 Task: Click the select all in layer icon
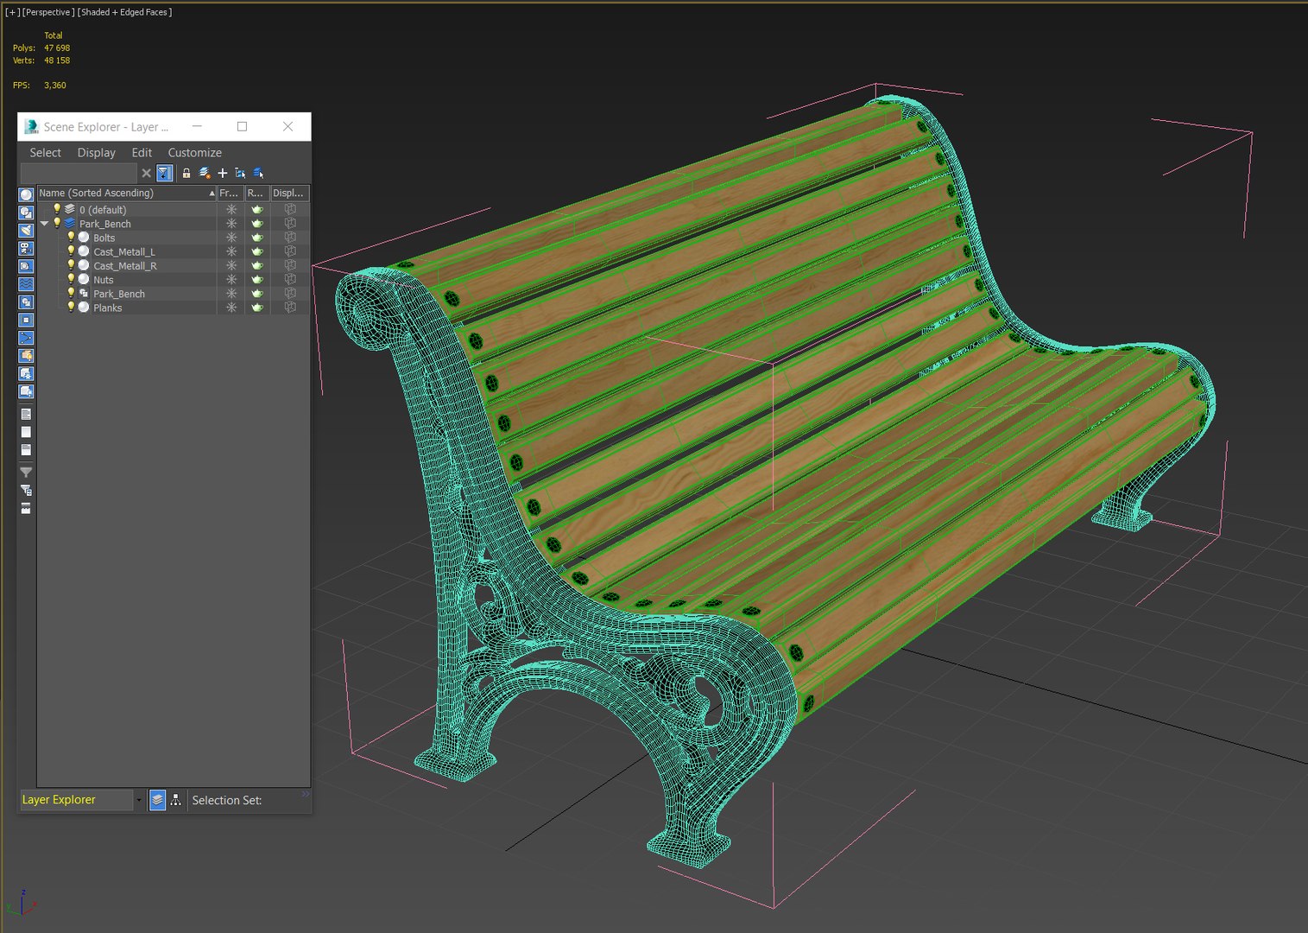(x=258, y=173)
